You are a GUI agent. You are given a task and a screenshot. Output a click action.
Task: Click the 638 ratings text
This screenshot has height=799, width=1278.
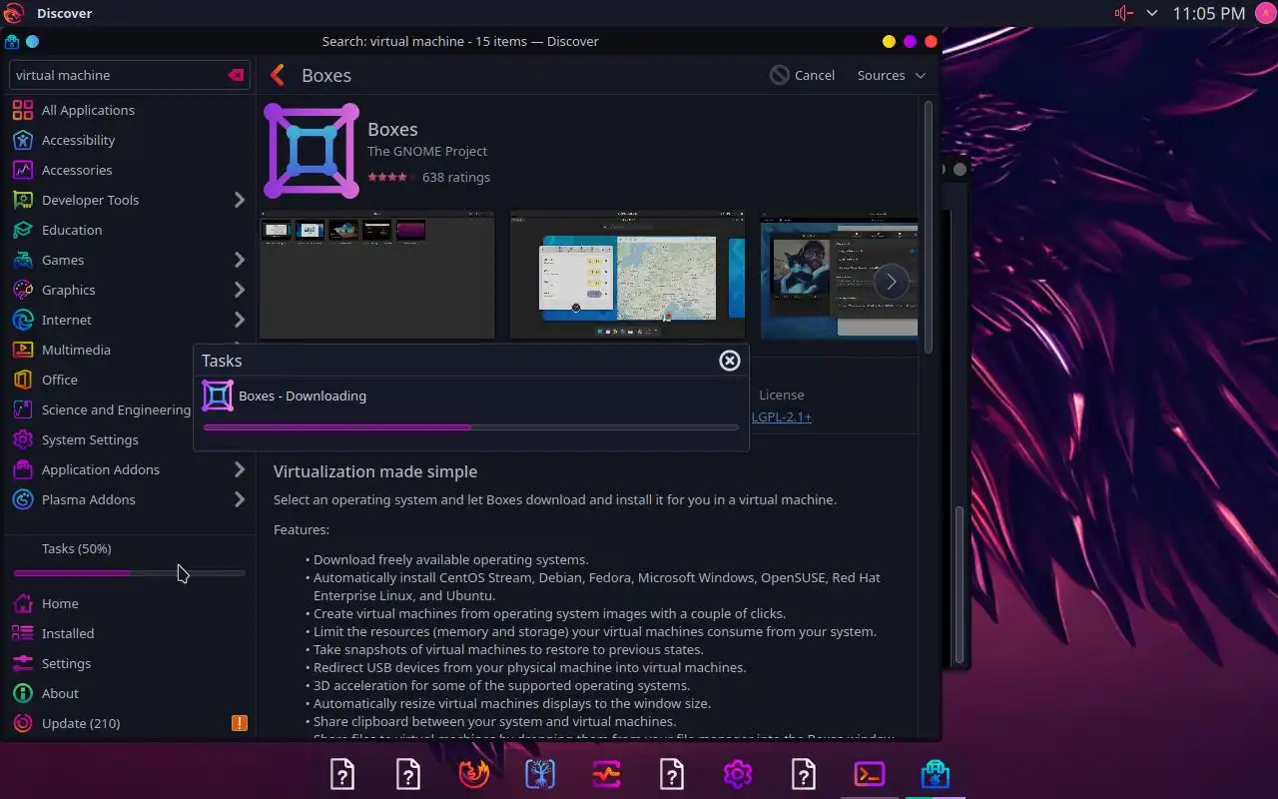click(456, 177)
